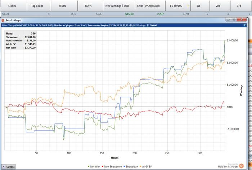252x170 pixels.
Task: Sort by the Stakes column header
Action: click(12, 6)
